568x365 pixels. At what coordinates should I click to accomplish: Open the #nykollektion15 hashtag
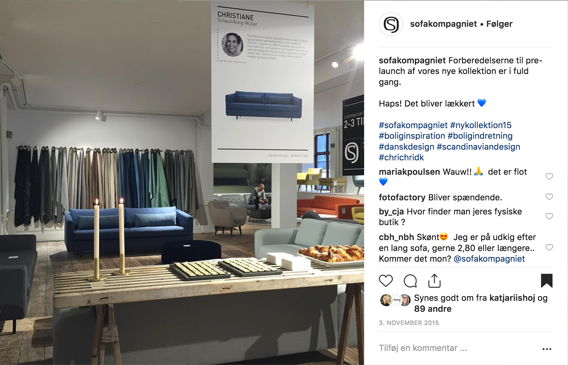pyautogui.click(x=481, y=125)
